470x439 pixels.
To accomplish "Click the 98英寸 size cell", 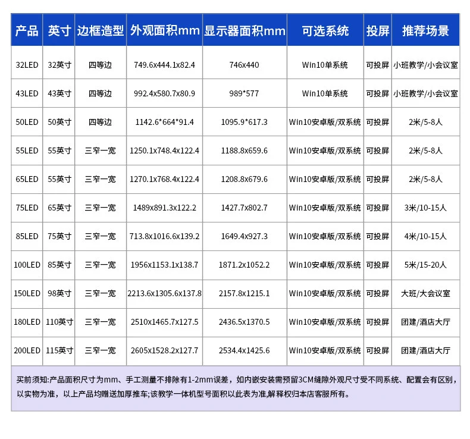I will click(x=59, y=293).
